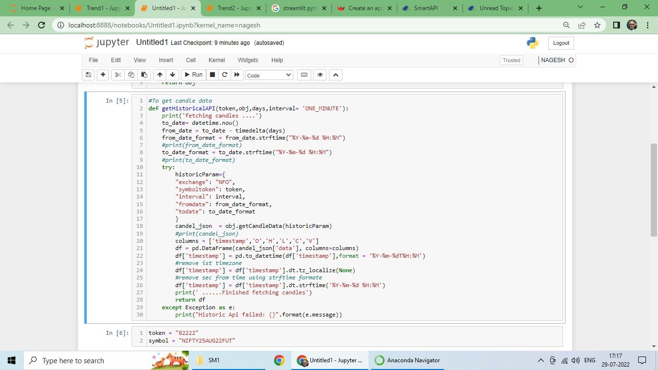
Task: Show hidden system tray icons
Action: point(540,360)
